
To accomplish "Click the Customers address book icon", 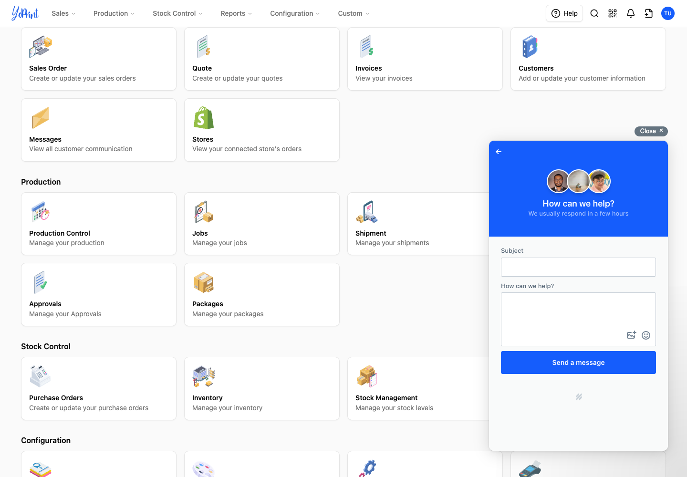I will [x=530, y=47].
